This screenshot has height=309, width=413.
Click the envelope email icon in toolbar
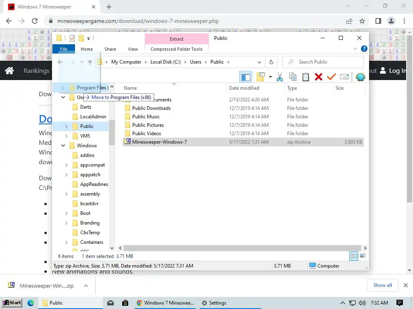click(x=344, y=77)
